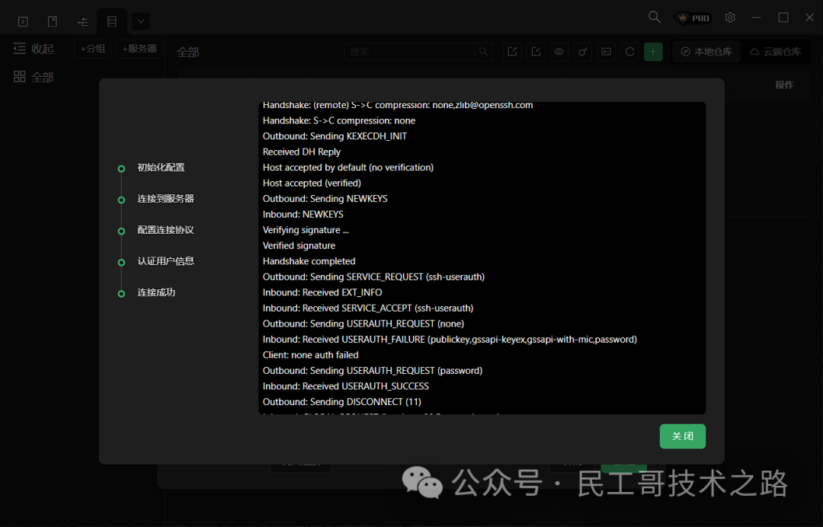Click log line 'Outbound: Sending DISCONNECT (11)'
The image size is (823, 527).
(342, 402)
